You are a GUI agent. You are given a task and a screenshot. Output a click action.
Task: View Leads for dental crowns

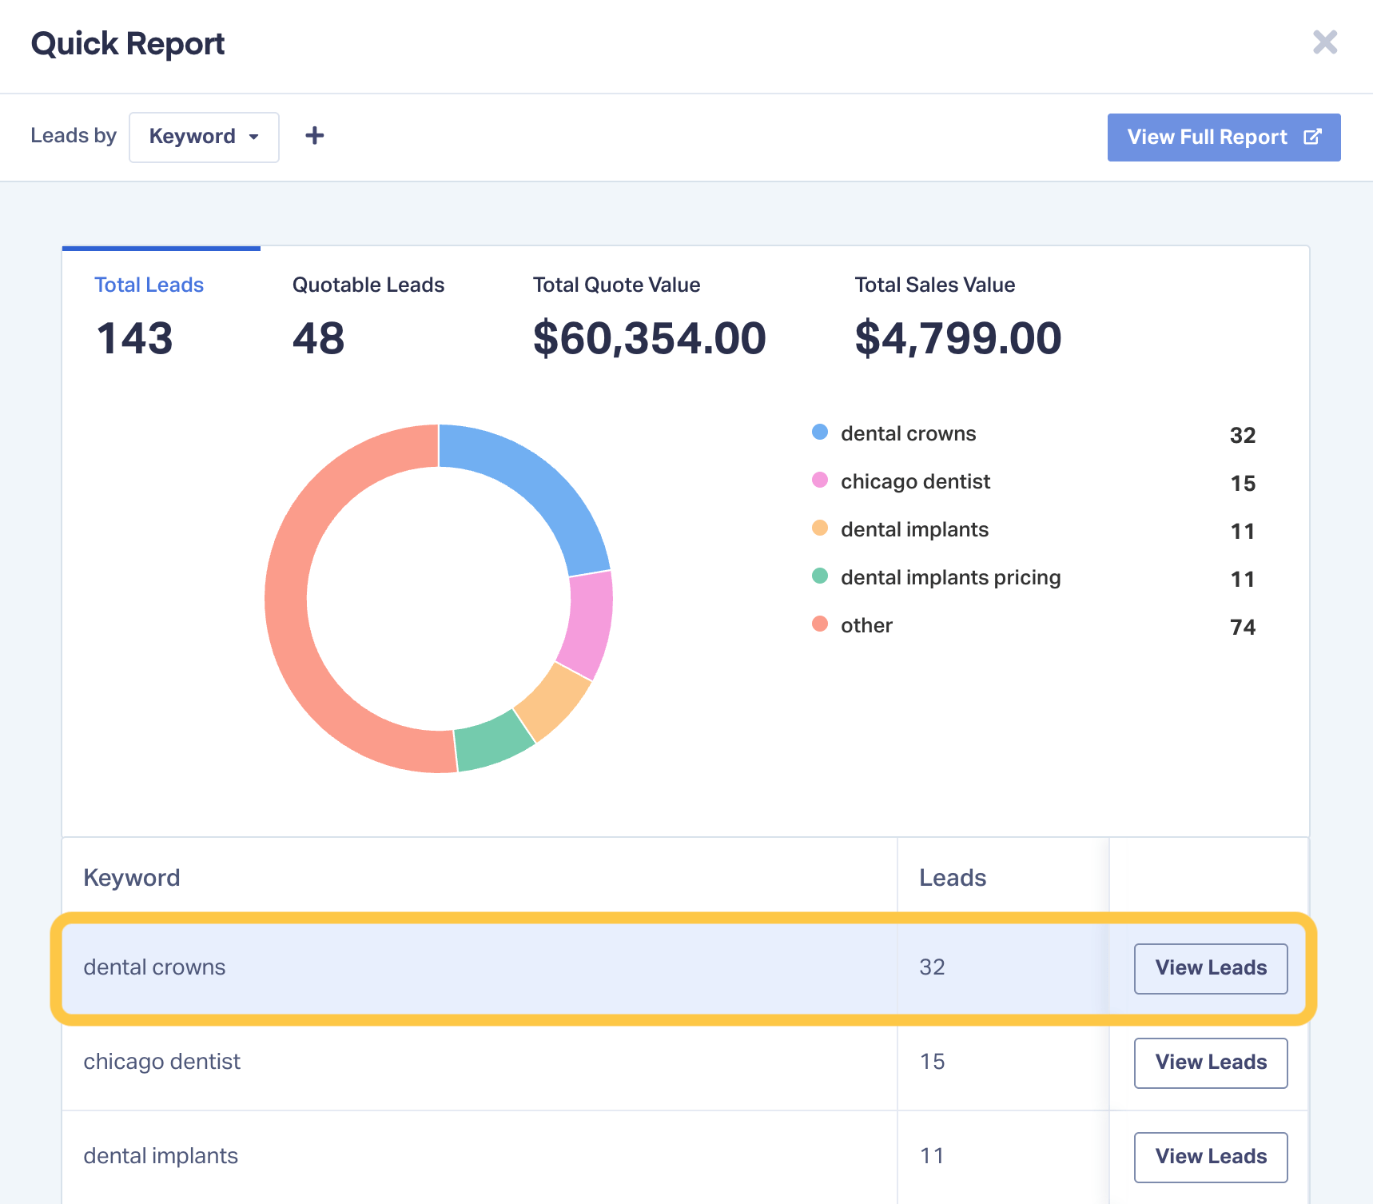pos(1211,968)
